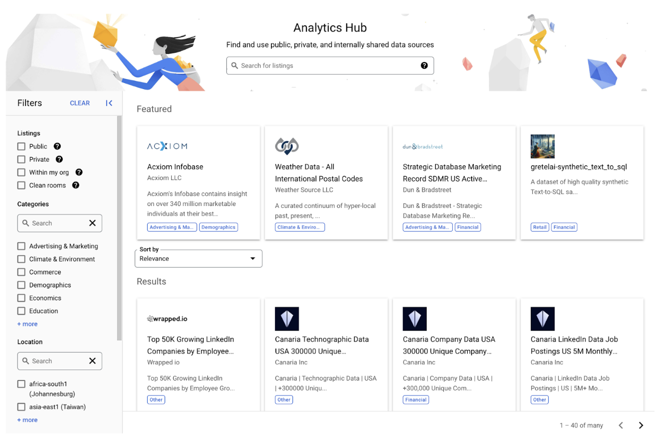Open gretelai-synthetic_text_to_sql listing

pyautogui.click(x=579, y=167)
